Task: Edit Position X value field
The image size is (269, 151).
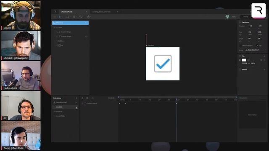Action: 251,26
